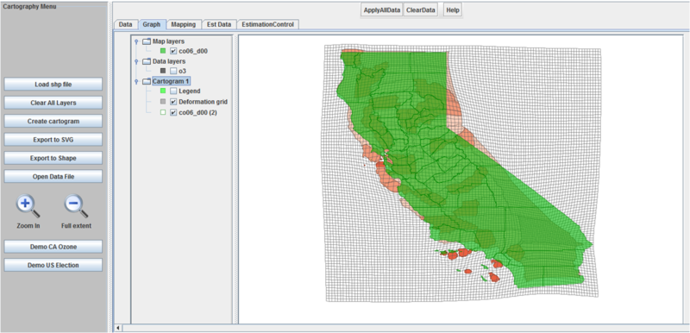
Task: Enable the o3 data layer checkbox
Action: [173, 71]
